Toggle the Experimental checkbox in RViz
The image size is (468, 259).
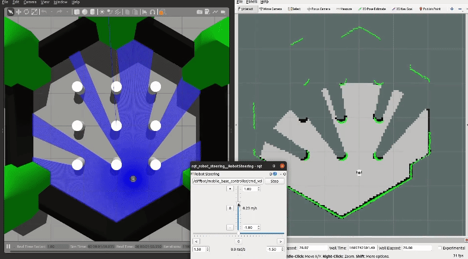click(x=439, y=248)
